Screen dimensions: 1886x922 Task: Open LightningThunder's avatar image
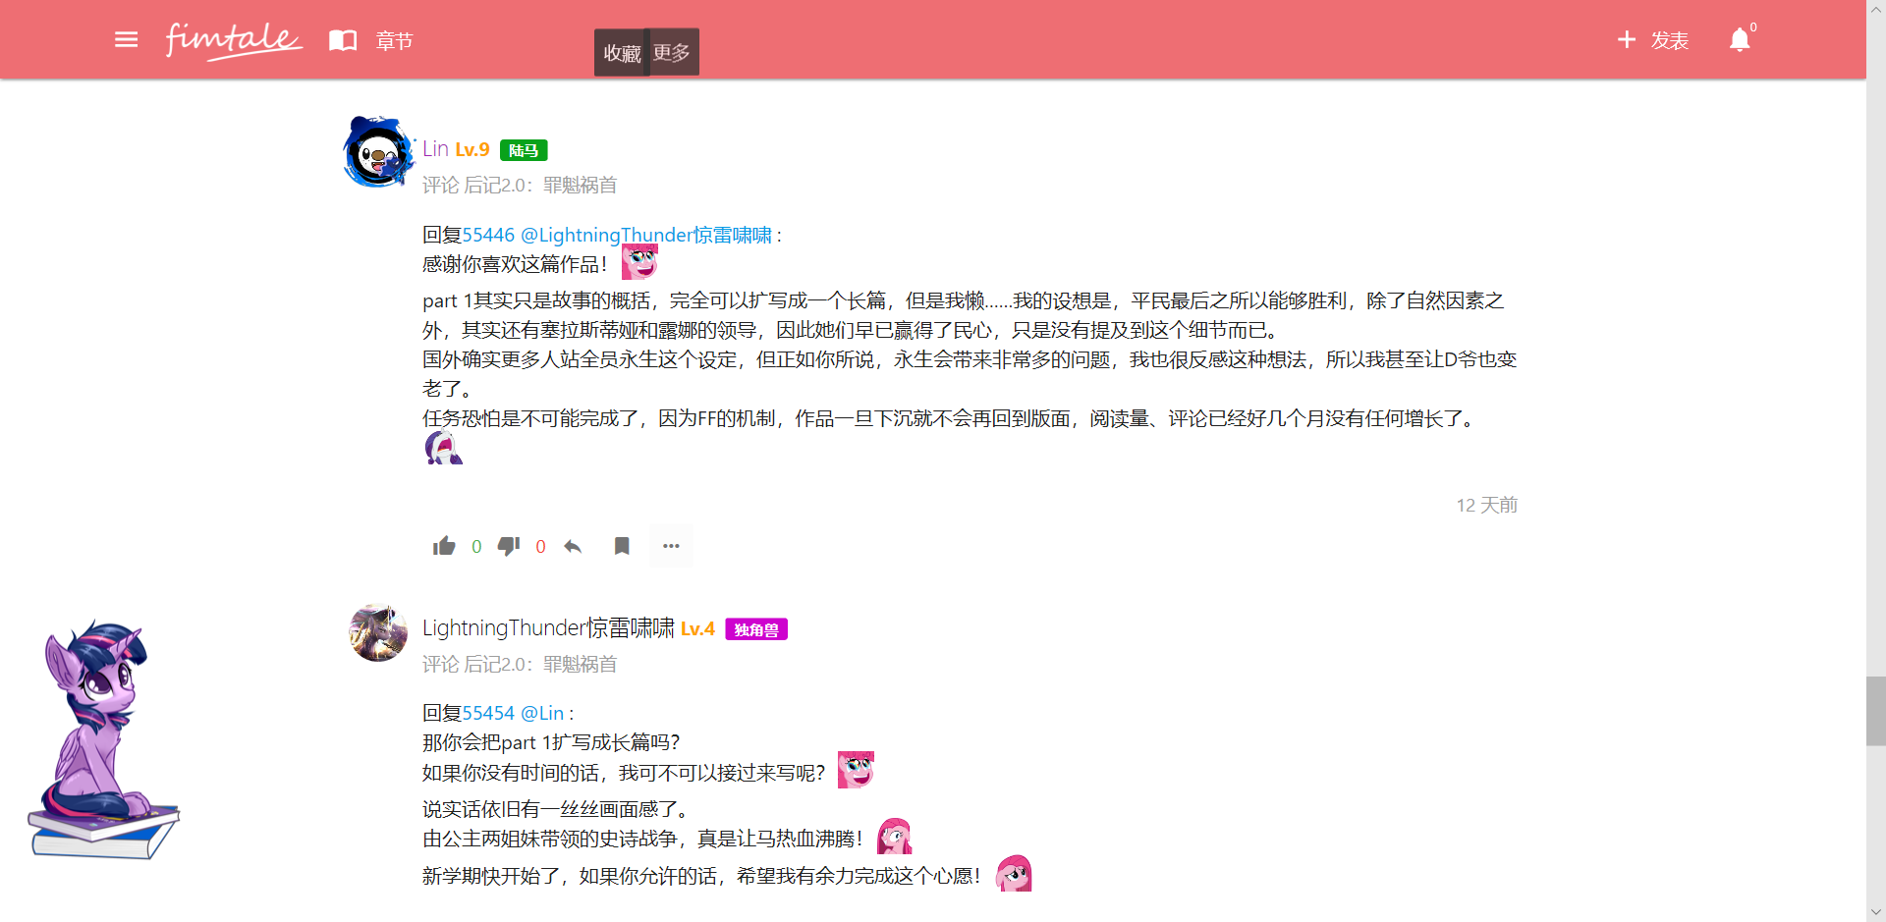(x=378, y=632)
